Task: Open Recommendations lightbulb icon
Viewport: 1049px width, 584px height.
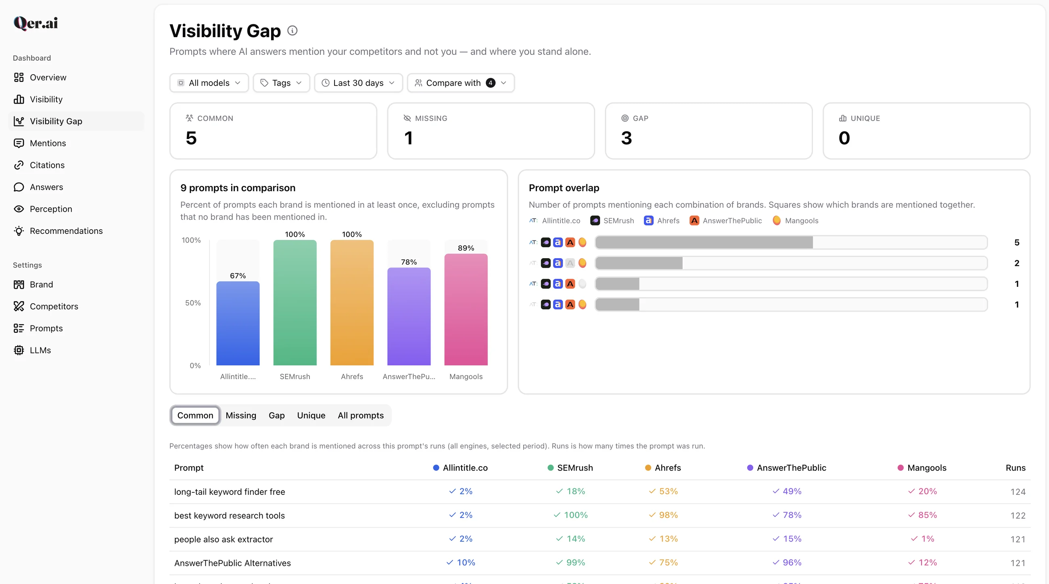Action: 19,231
